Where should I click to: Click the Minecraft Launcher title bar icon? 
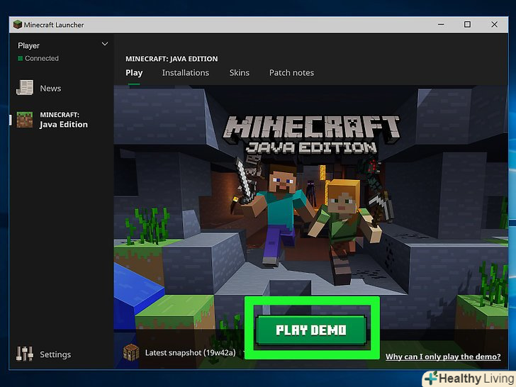coord(17,25)
